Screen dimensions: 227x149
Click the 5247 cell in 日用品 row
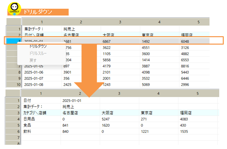[x=119, y=119]
